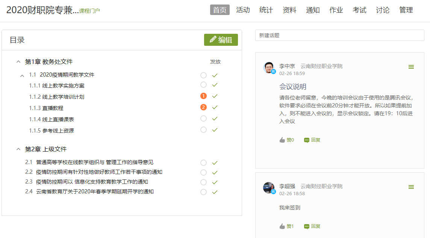Switch to the 统计 tab
430x238 pixels.
click(x=266, y=10)
